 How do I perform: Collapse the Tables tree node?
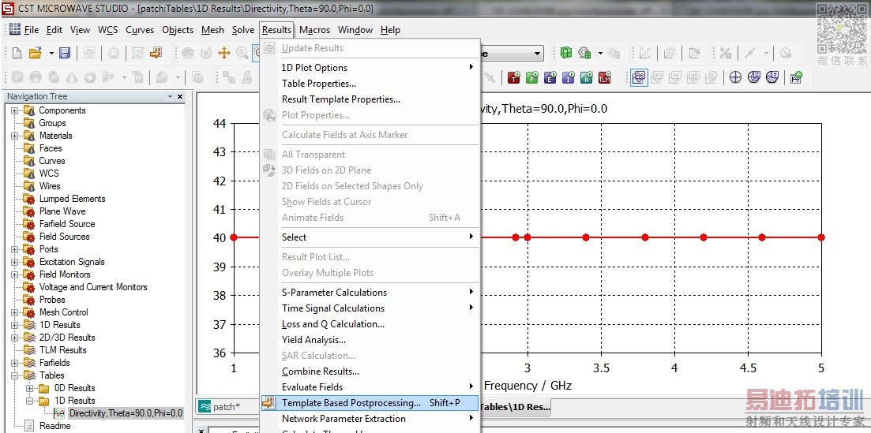(14, 375)
